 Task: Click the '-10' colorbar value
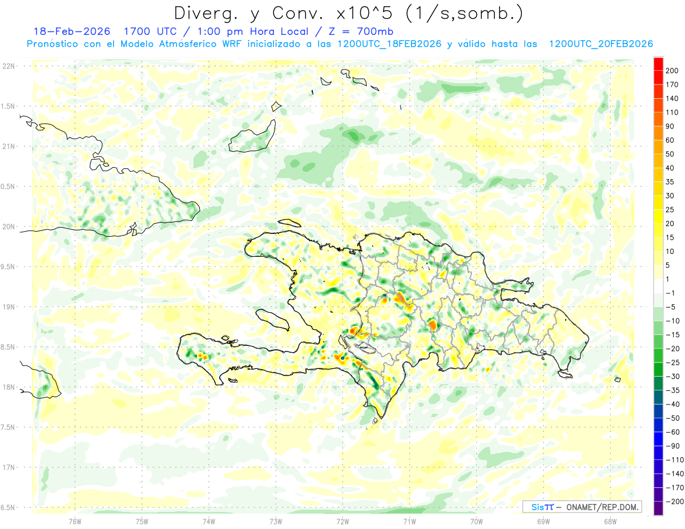click(x=674, y=321)
